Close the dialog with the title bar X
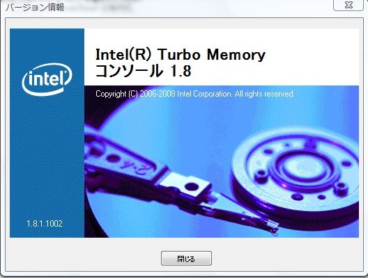368x278 pixels. [348, 5]
